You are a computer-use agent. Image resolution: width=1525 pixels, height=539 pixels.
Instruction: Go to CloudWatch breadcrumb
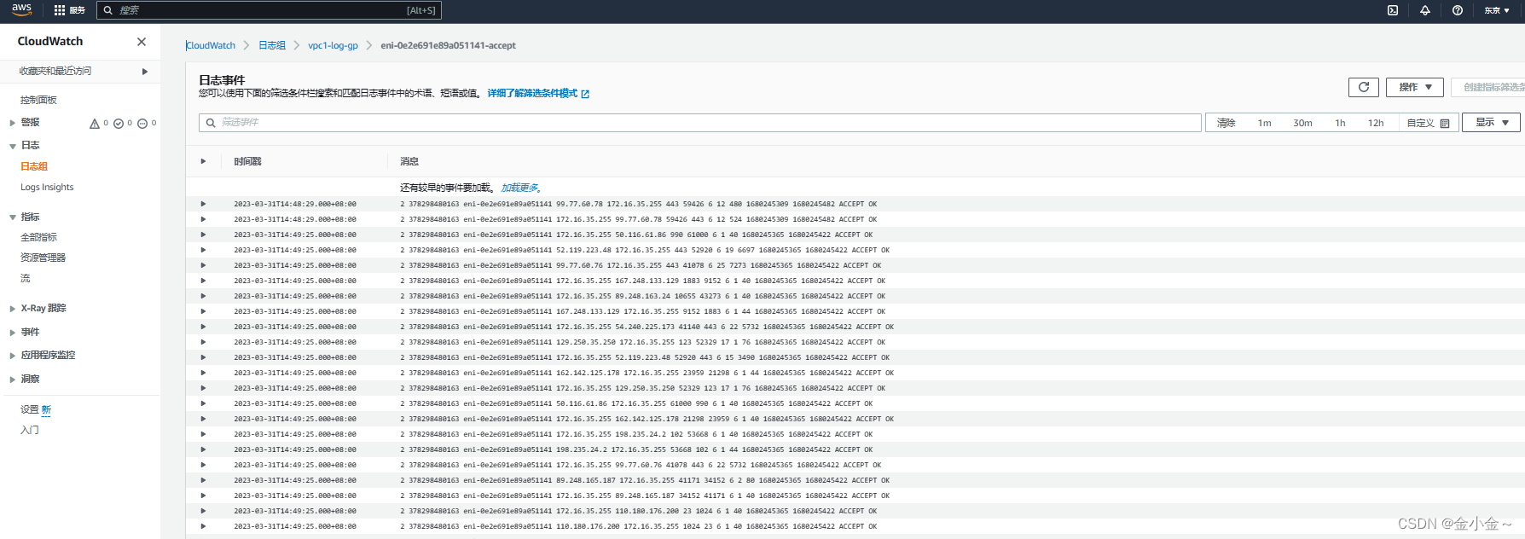pyautogui.click(x=211, y=46)
